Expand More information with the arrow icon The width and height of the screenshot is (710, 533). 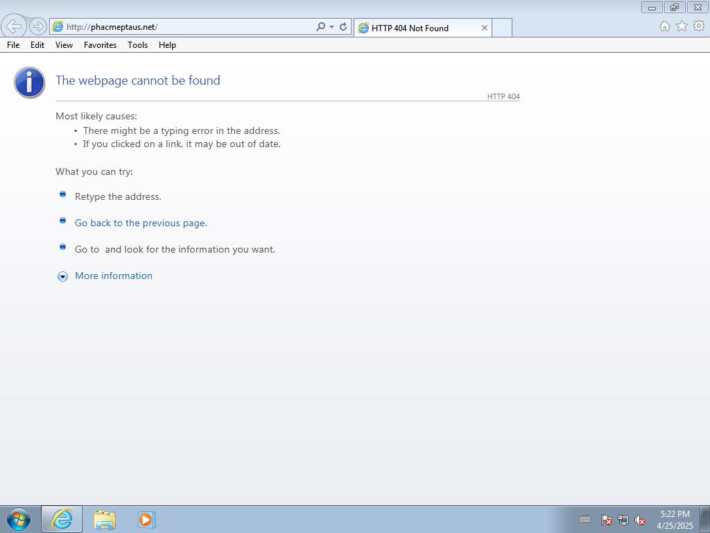(x=62, y=276)
